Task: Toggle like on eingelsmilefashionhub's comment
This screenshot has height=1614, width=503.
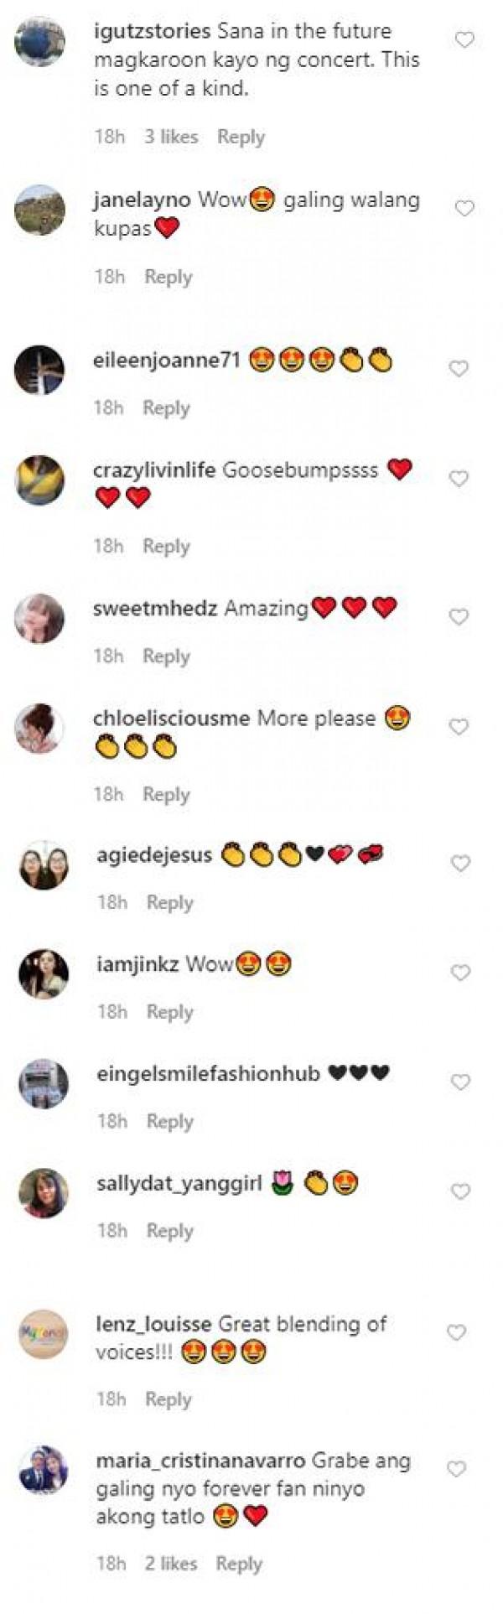Action: click(460, 1082)
